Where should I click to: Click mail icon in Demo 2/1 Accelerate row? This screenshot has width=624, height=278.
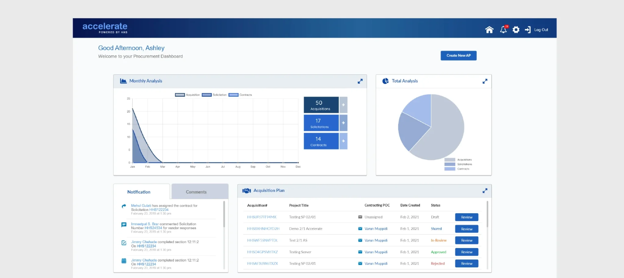(x=360, y=229)
